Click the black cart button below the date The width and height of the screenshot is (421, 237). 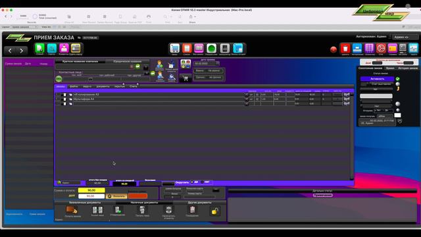(x=186, y=78)
